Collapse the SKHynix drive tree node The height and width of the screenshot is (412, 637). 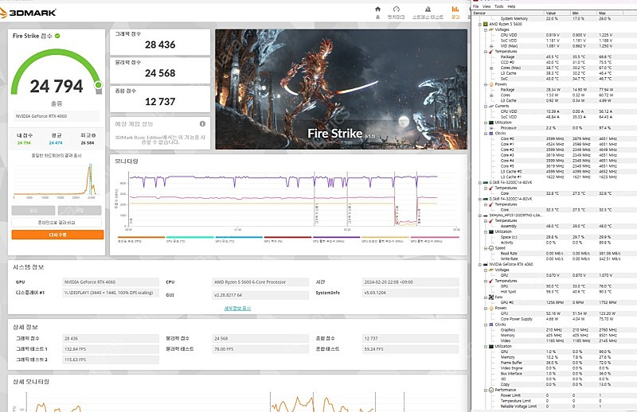tap(480, 215)
